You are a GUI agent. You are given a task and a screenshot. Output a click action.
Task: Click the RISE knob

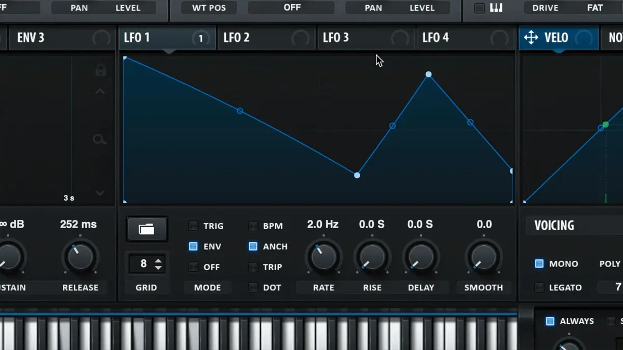[x=372, y=256]
